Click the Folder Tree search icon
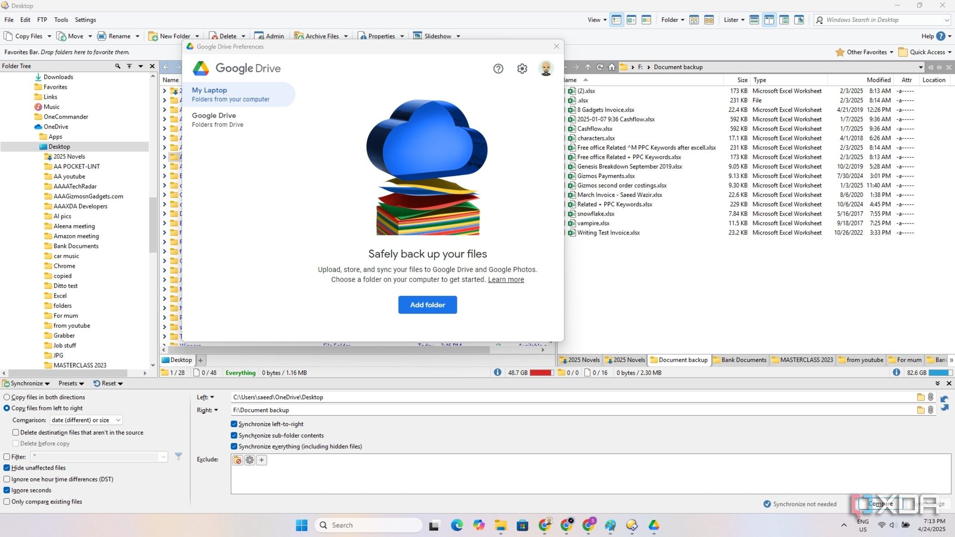955x537 pixels. point(118,66)
